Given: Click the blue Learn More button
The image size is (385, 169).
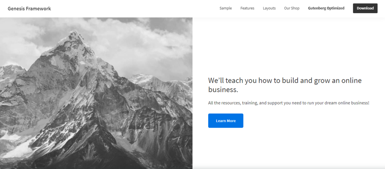Looking at the screenshot, I should coord(226,121).
